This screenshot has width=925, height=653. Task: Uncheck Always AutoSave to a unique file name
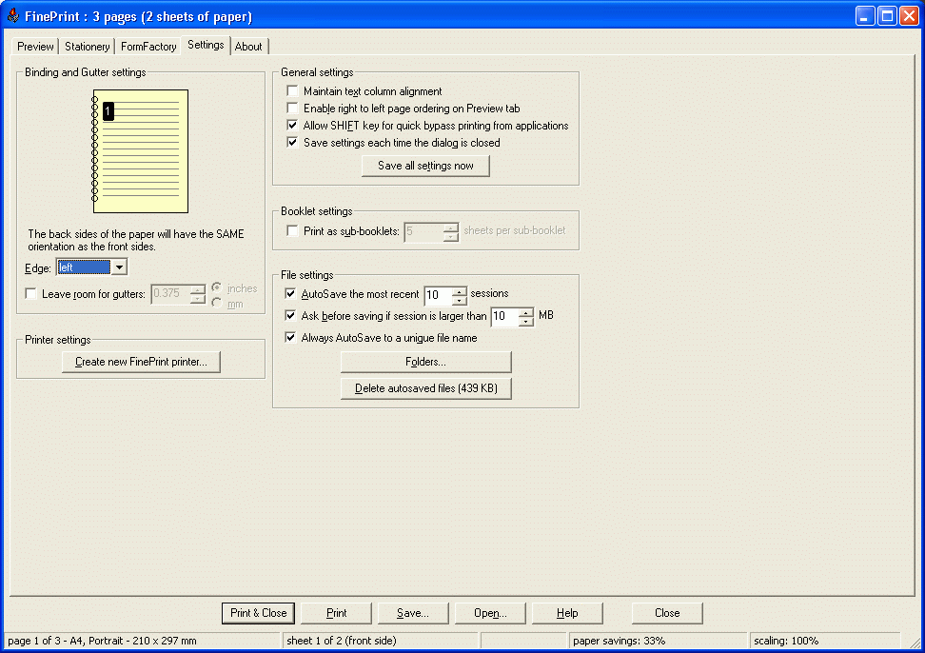(290, 338)
